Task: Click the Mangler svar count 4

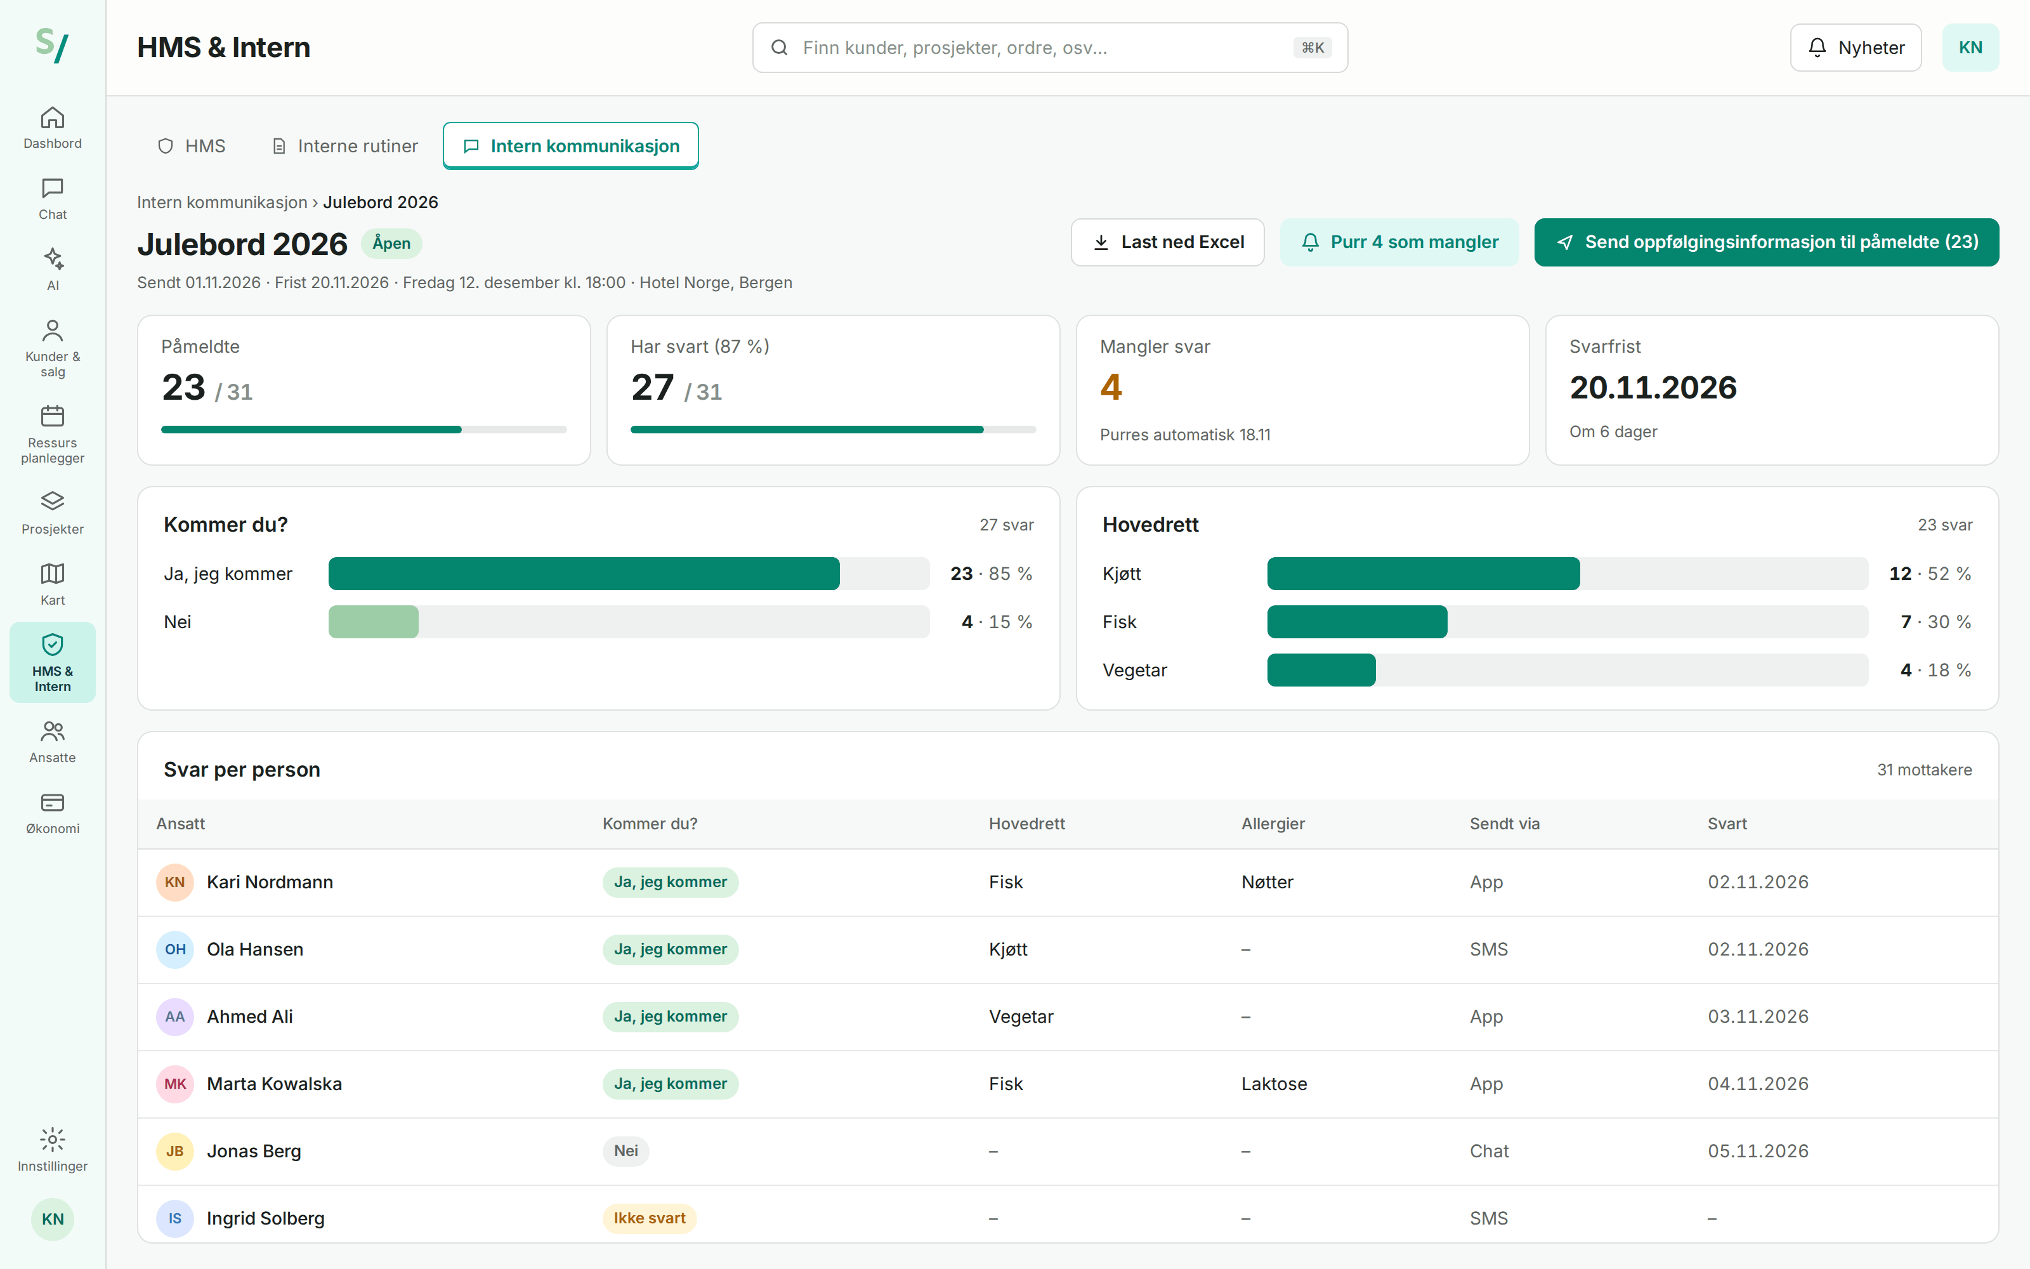Action: point(1111,388)
